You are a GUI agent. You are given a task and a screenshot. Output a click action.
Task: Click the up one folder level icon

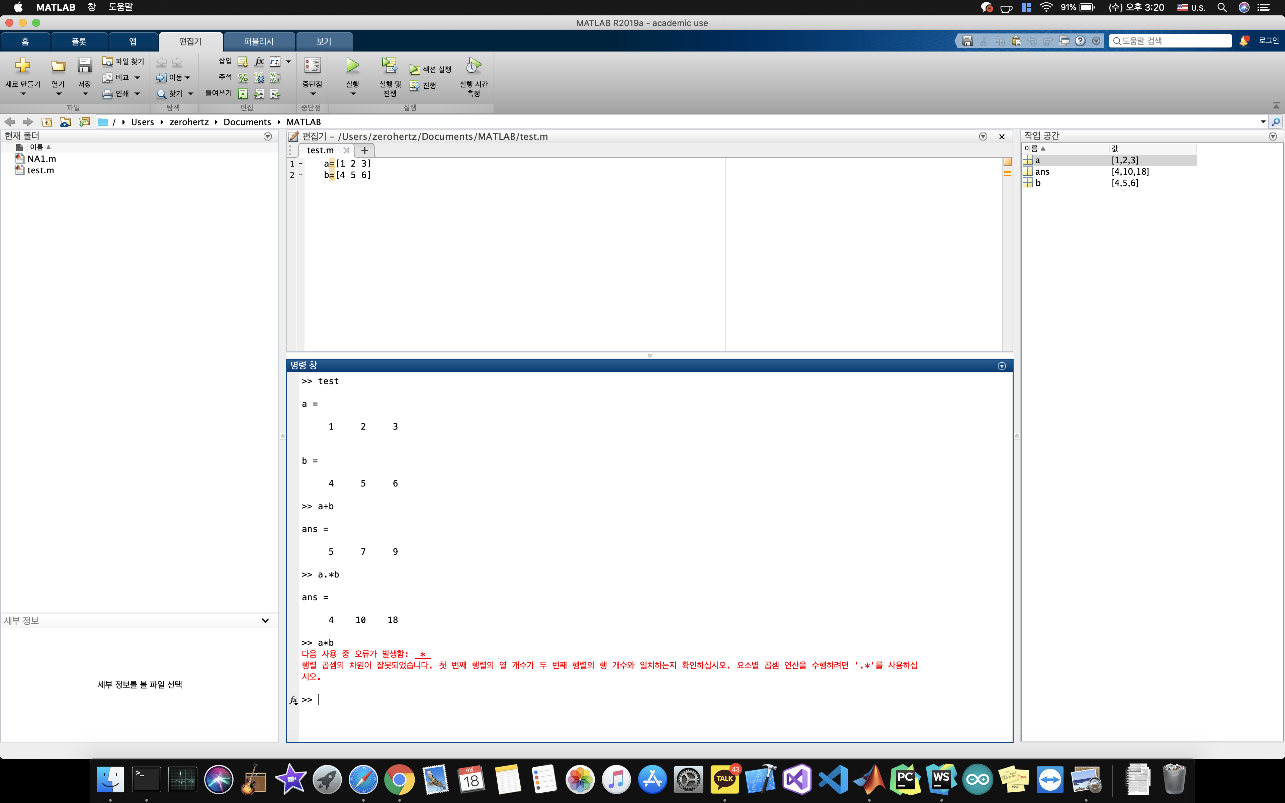(x=47, y=122)
